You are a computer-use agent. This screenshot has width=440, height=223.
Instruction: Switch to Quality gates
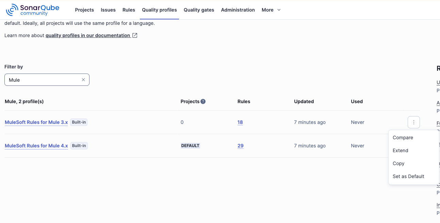(x=199, y=10)
